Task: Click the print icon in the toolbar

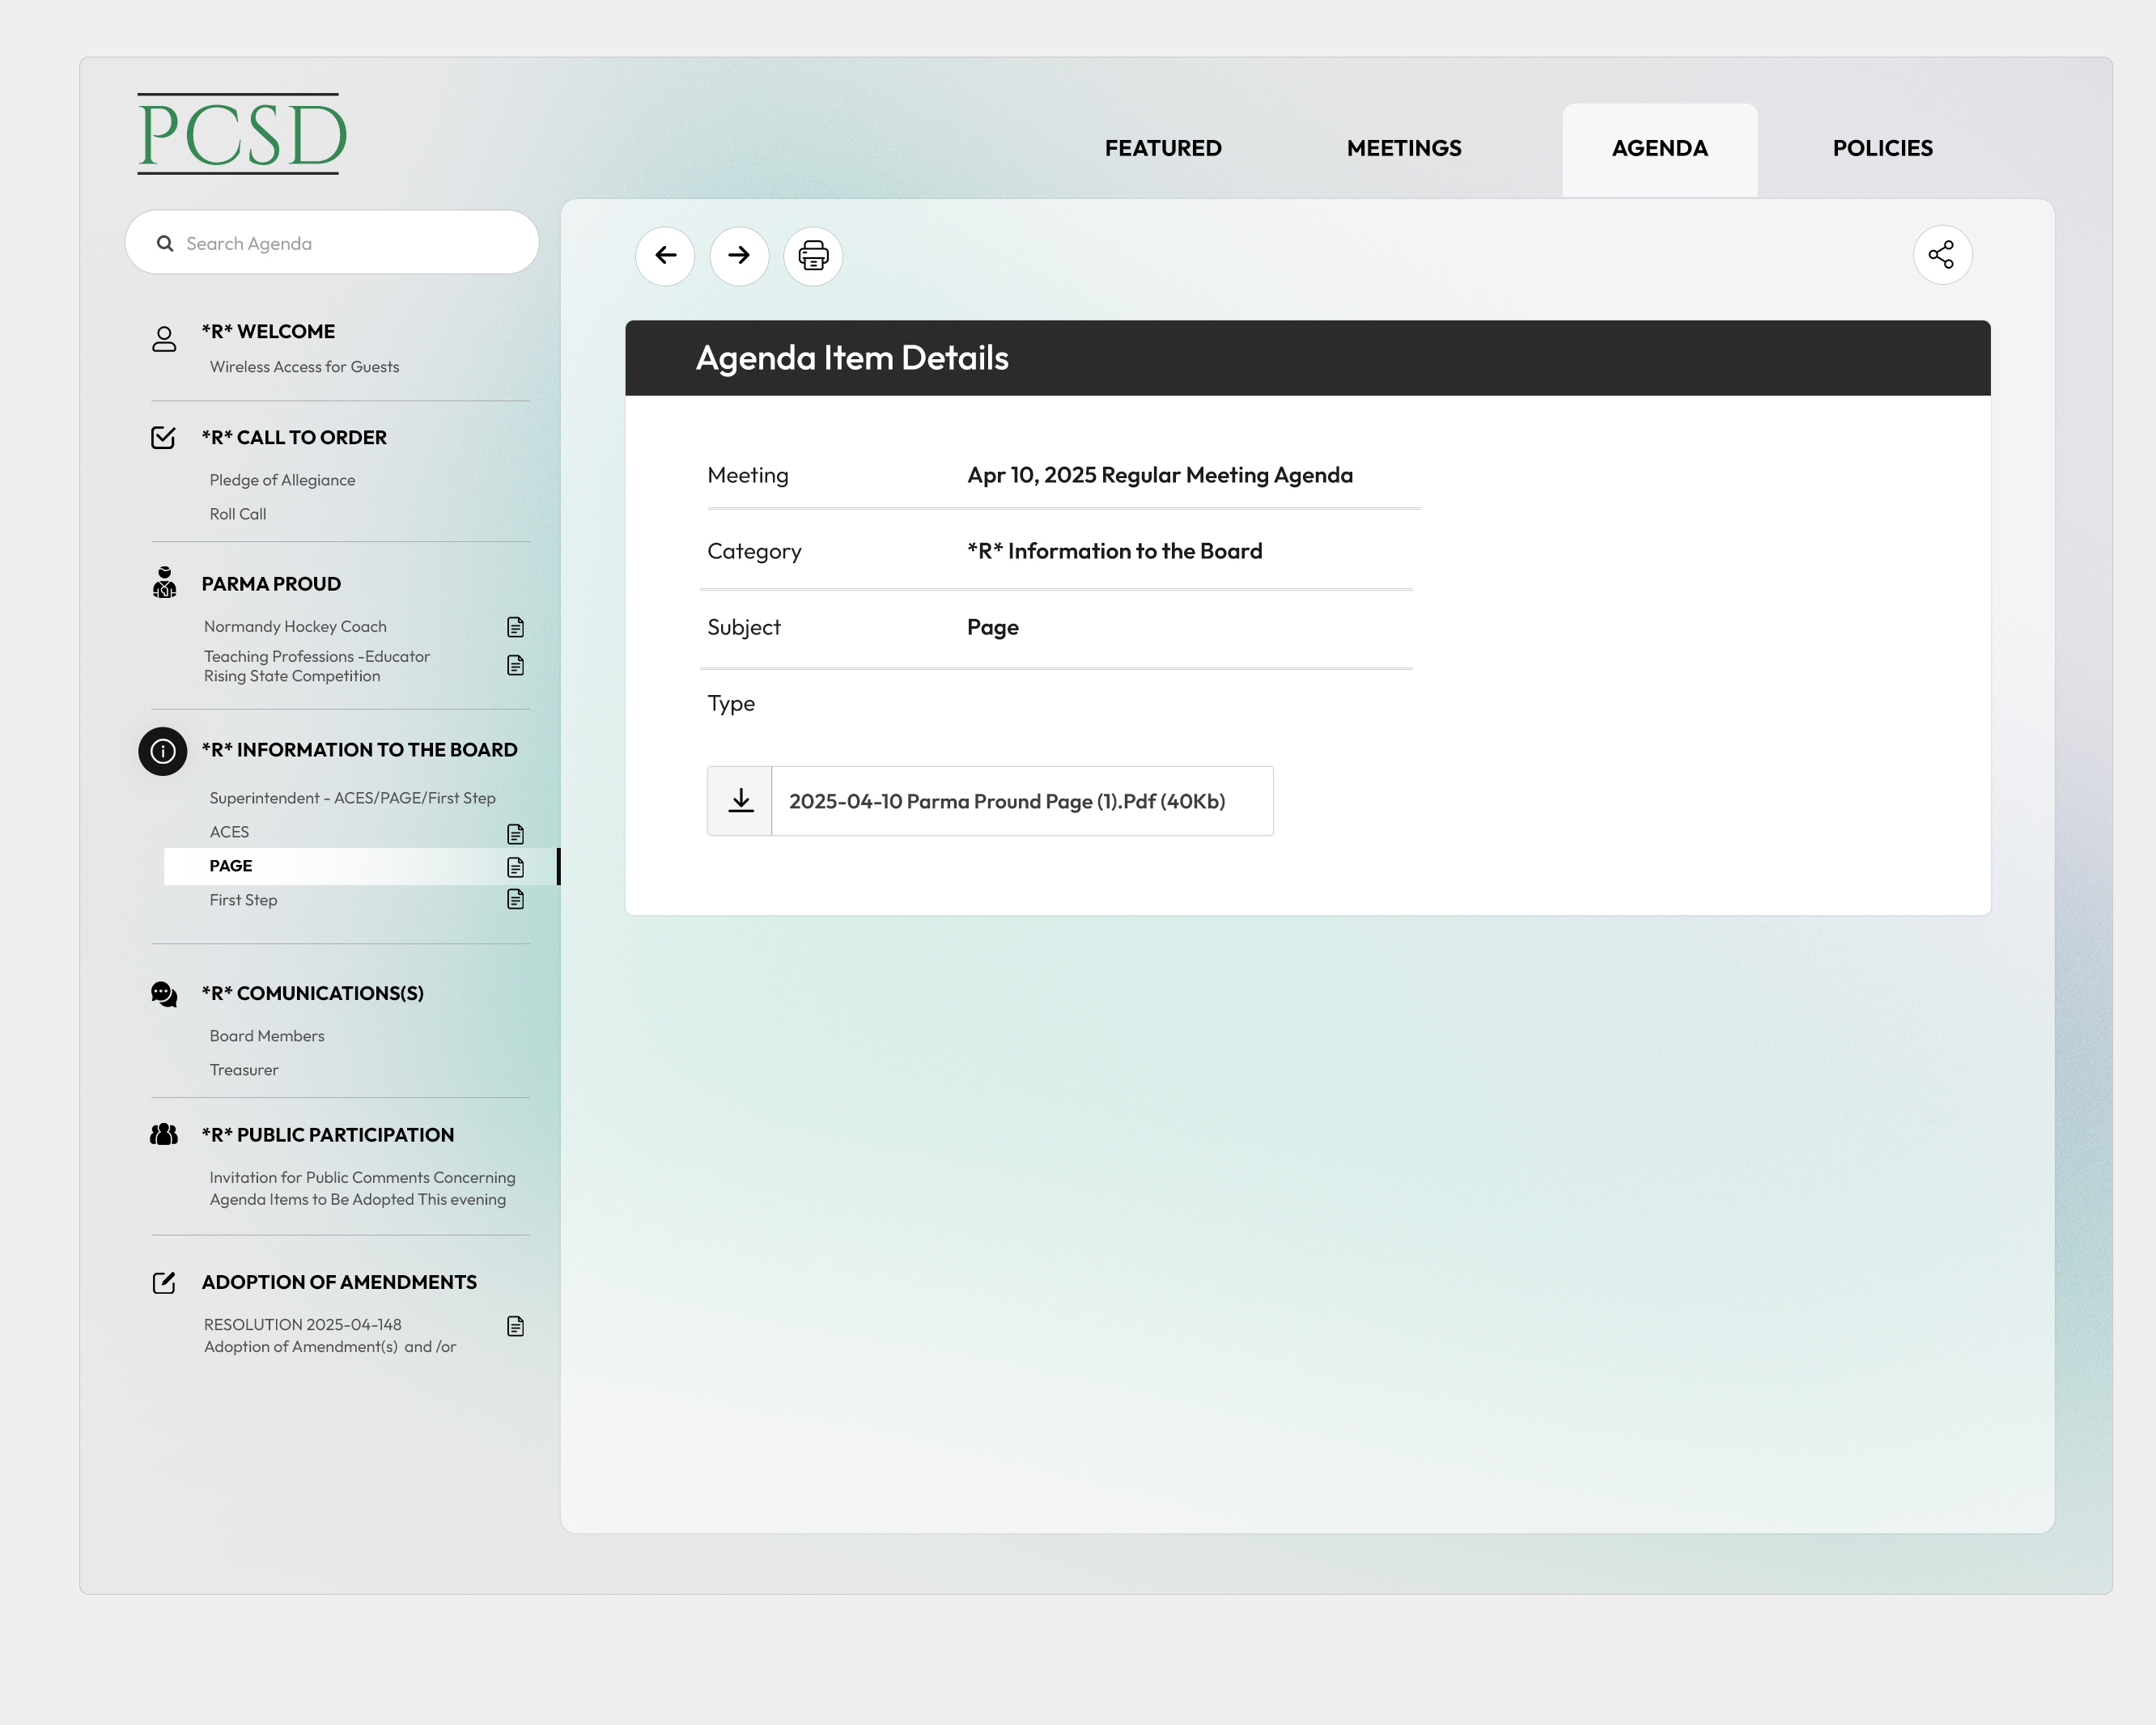Action: 812,256
